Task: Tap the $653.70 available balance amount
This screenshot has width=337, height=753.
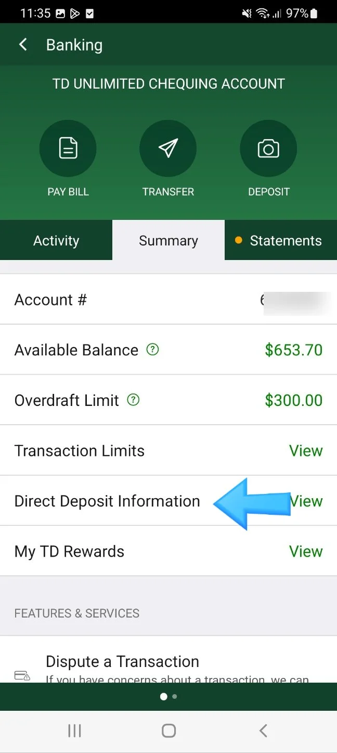Action: click(x=294, y=350)
